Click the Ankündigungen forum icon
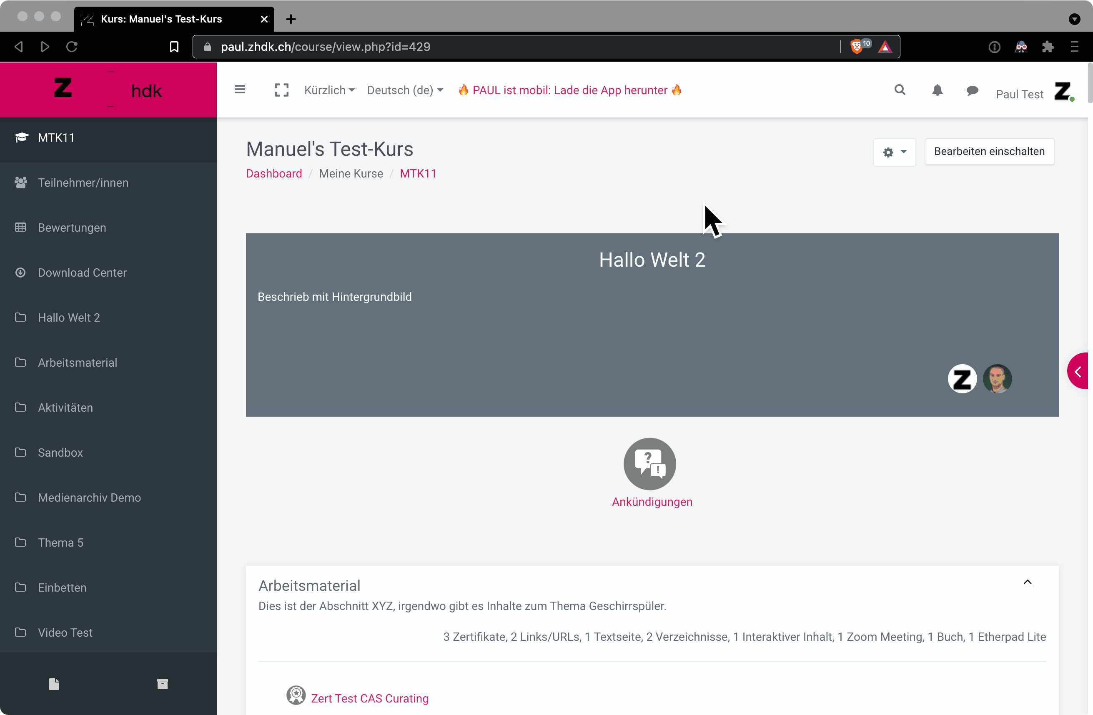The height and width of the screenshot is (715, 1093). (x=649, y=464)
